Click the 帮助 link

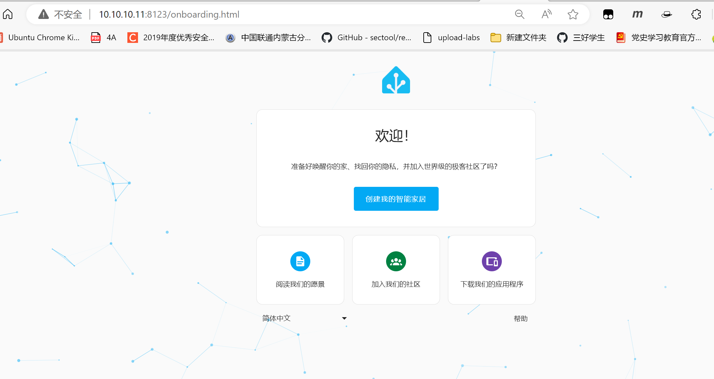tap(521, 318)
